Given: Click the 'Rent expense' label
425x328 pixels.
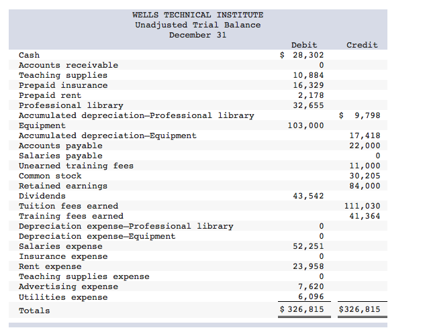Looking at the screenshot, I should 50,266.
